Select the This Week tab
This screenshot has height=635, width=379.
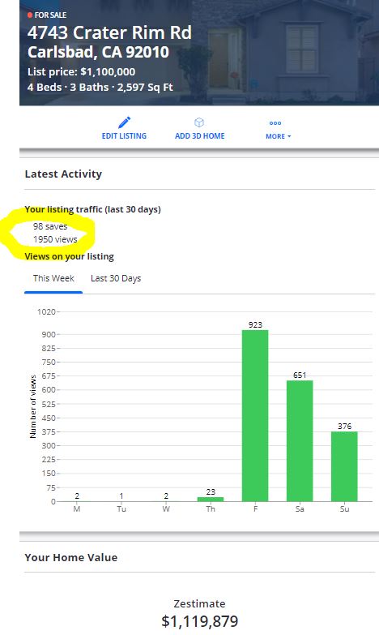pyautogui.click(x=53, y=278)
